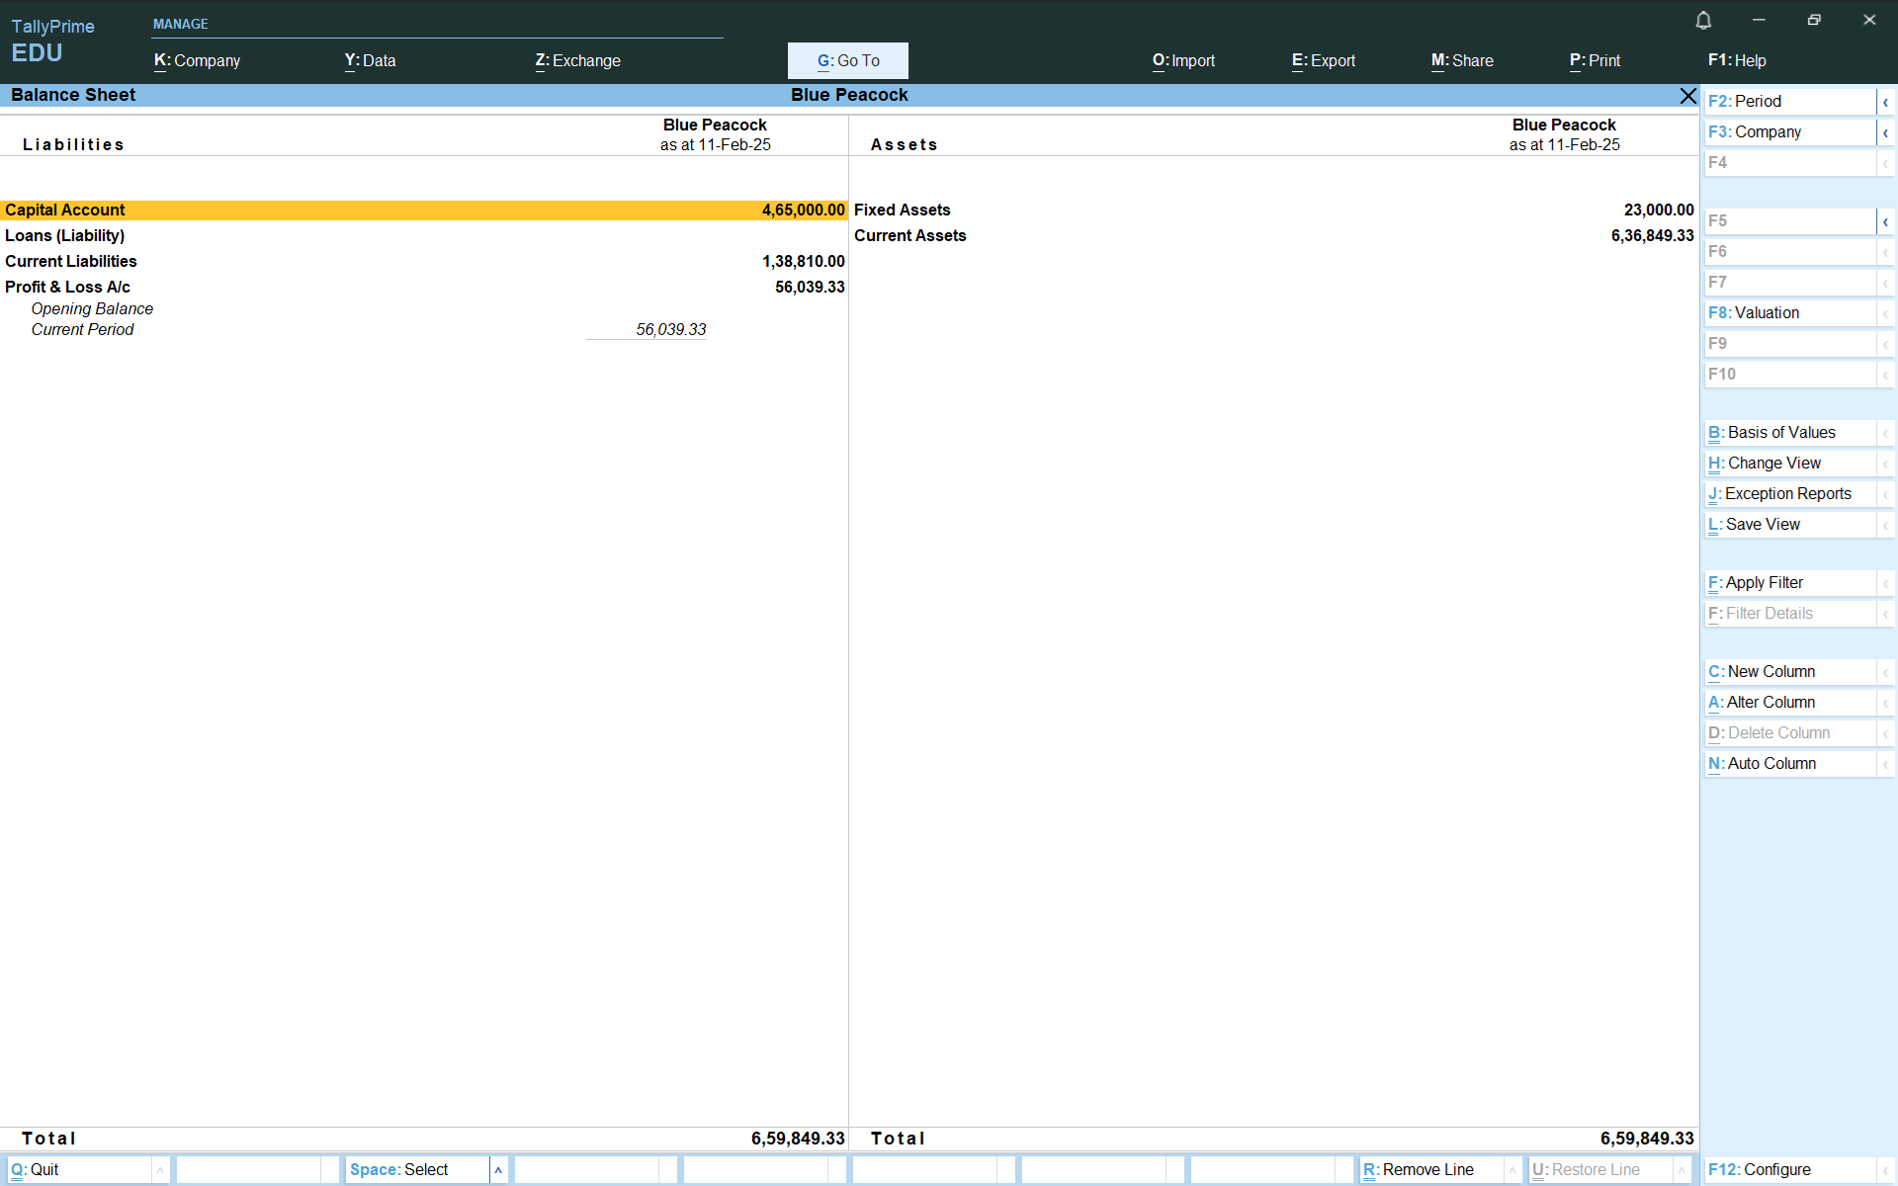Click the Liabilities column heading
The width and height of the screenshot is (1898, 1186).
[73, 145]
